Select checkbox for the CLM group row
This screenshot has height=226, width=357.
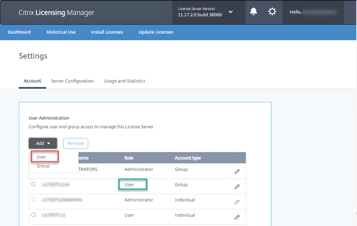point(34,184)
